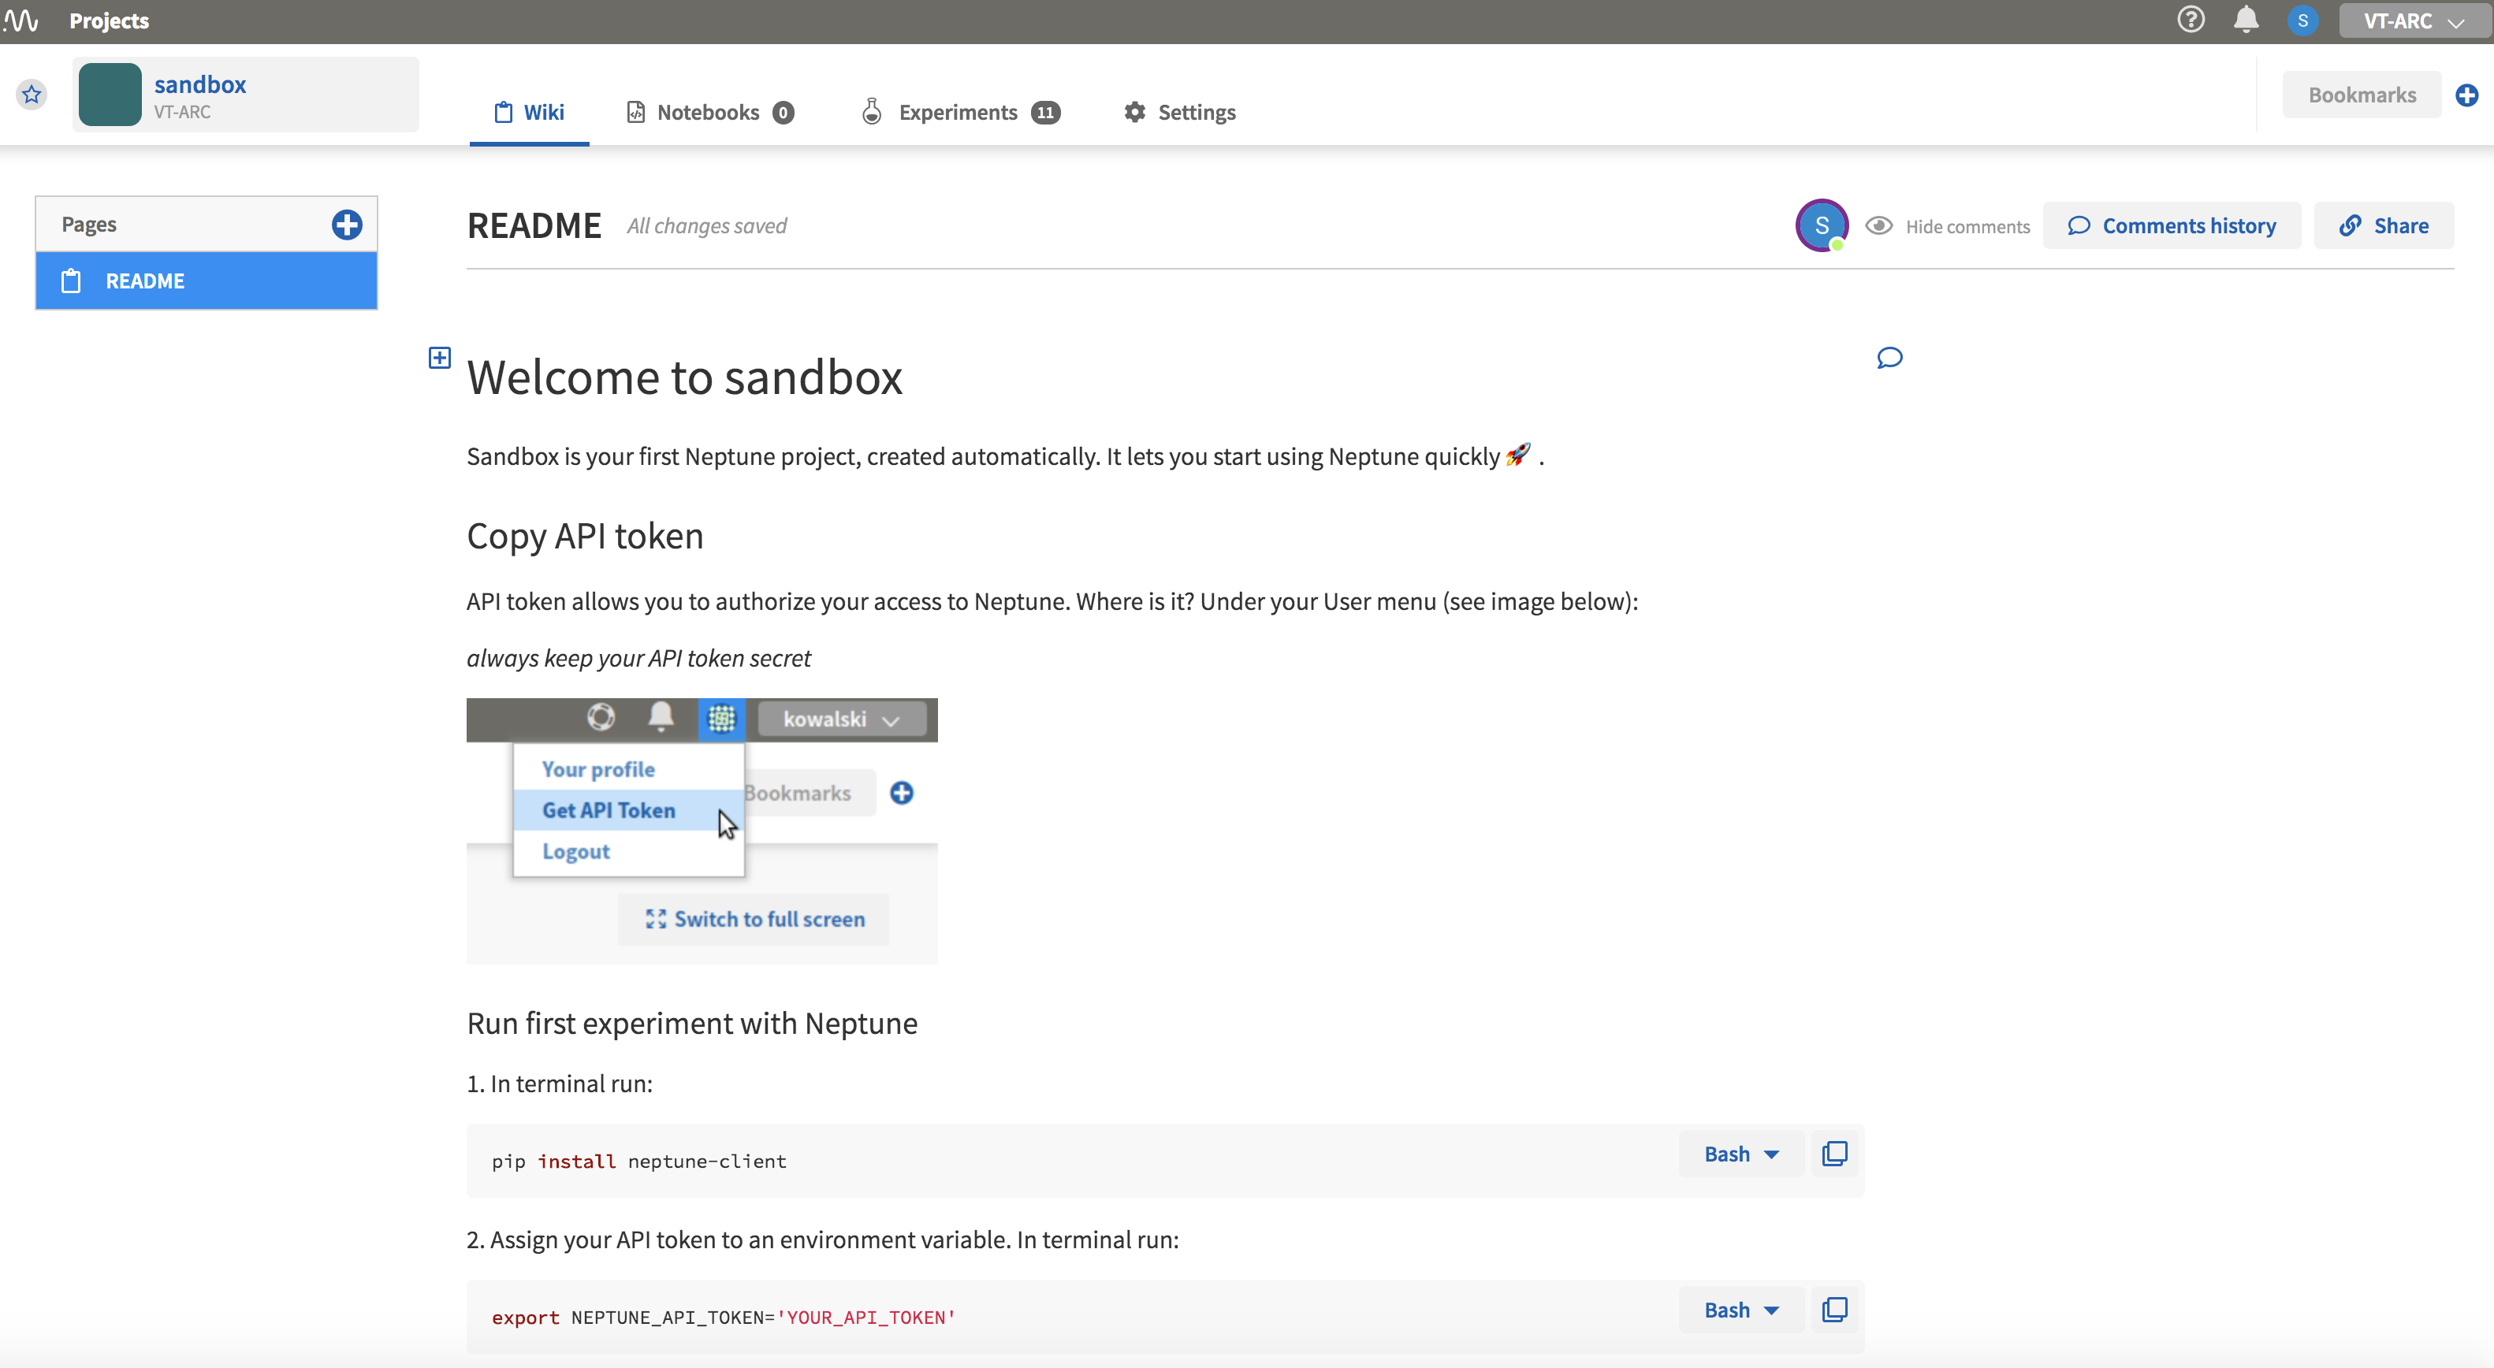
Task: Add comment on Welcome heading
Action: pyautogui.click(x=1889, y=359)
